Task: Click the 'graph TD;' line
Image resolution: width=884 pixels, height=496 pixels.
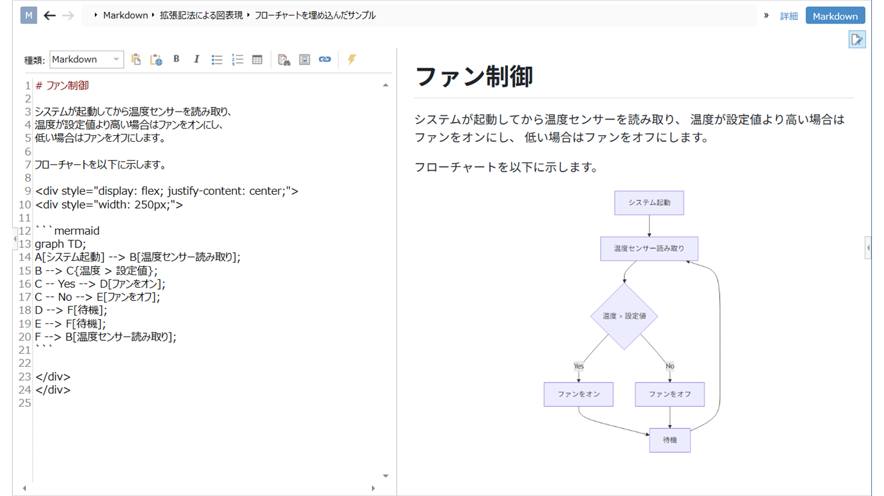Action: 60,244
